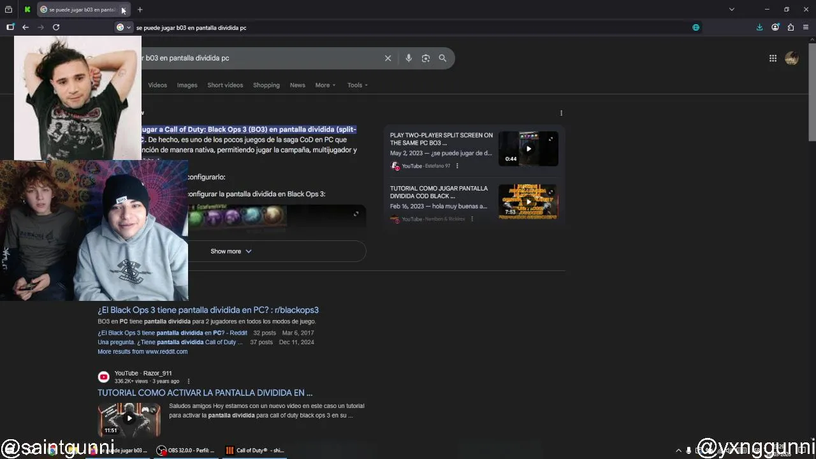Expand the overview with Show more
816x459 pixels.
click(x=231, y=251)
